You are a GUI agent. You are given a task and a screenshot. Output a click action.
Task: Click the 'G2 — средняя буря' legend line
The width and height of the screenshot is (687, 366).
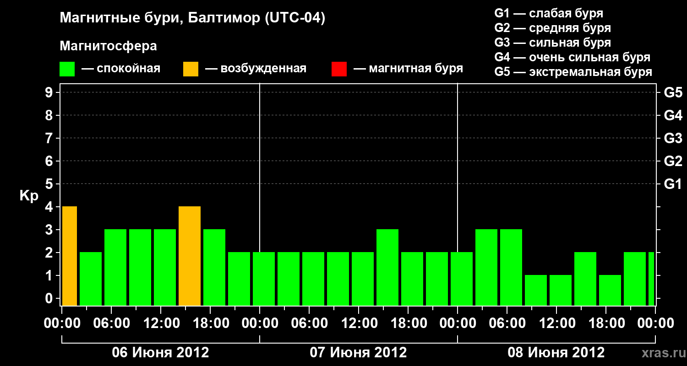pyautogui.click(x=552, y=28)
